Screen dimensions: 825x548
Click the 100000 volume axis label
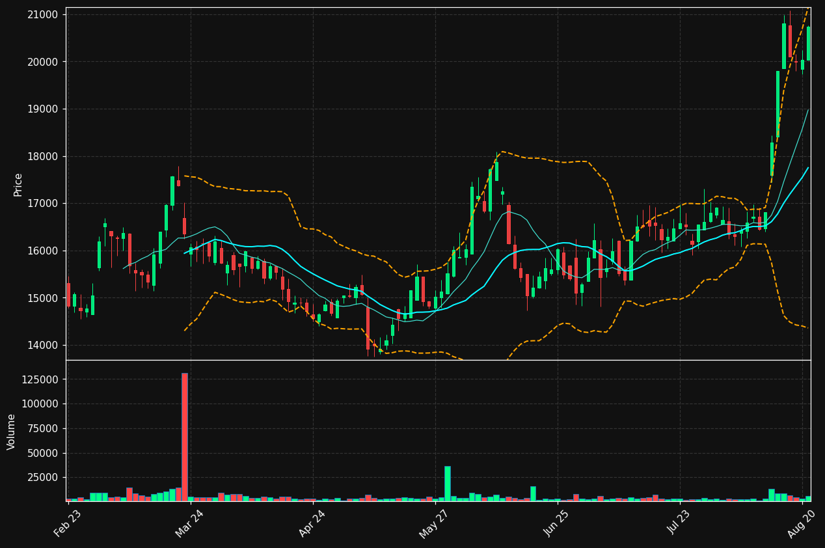click(x=41, y=404)
